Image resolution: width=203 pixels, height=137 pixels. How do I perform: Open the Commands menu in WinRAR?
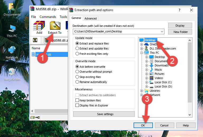tap(48, 17)
